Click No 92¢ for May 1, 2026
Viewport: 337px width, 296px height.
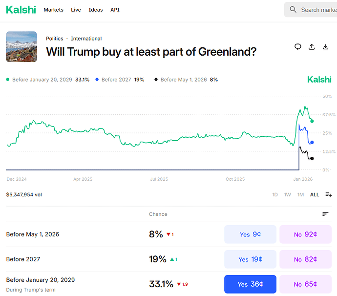tap(305, 234)
